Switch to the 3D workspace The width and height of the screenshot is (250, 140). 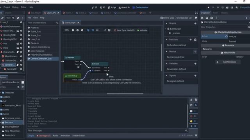click(x=102, y=7)
